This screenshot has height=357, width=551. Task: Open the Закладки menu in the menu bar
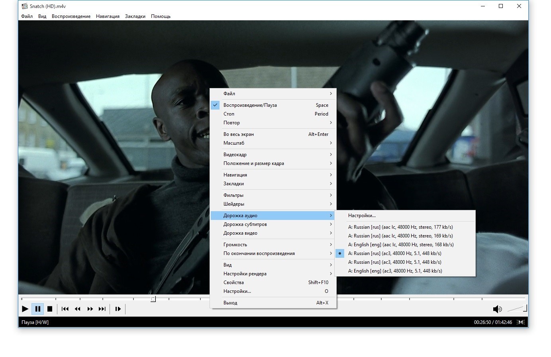[x=135, y=16]
